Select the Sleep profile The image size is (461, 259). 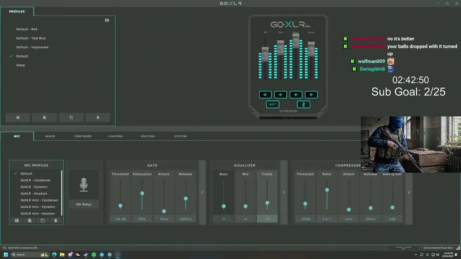tap(21, 65)
